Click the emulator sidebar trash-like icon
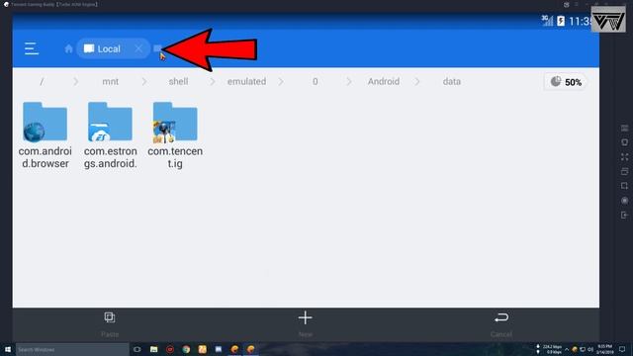The width and height of the screenshot is (633, 356). [624, 142]
